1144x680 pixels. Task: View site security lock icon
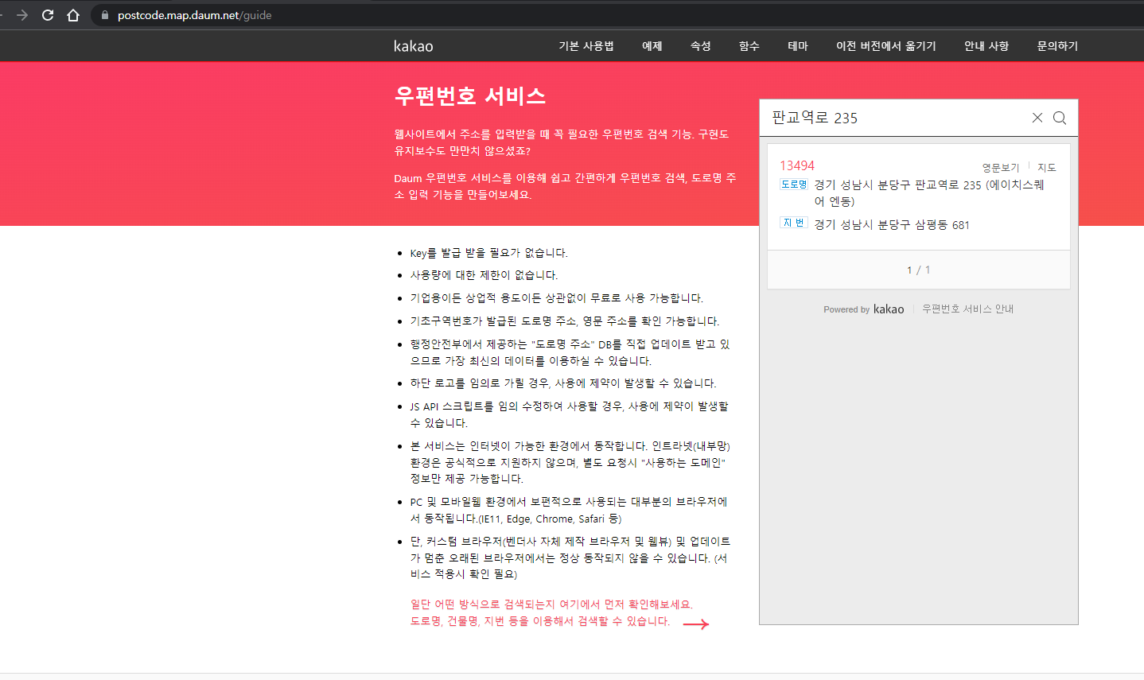[104, 15]
